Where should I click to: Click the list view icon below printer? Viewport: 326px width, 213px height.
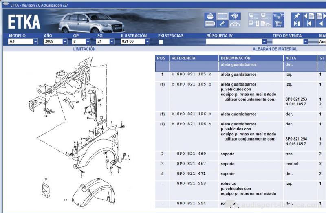210,24
